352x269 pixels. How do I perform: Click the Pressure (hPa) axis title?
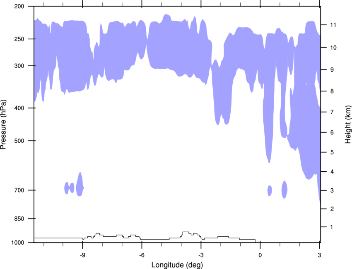point(3,125)
